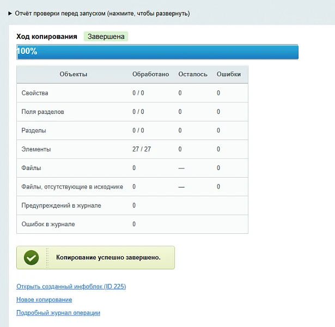335x327 pixels.
Task: Click Копирование успешно завершено message
Action: click(108, 258)
